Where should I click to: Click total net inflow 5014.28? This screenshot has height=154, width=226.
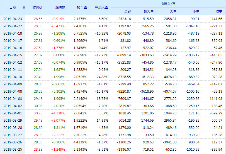[125, 120]
